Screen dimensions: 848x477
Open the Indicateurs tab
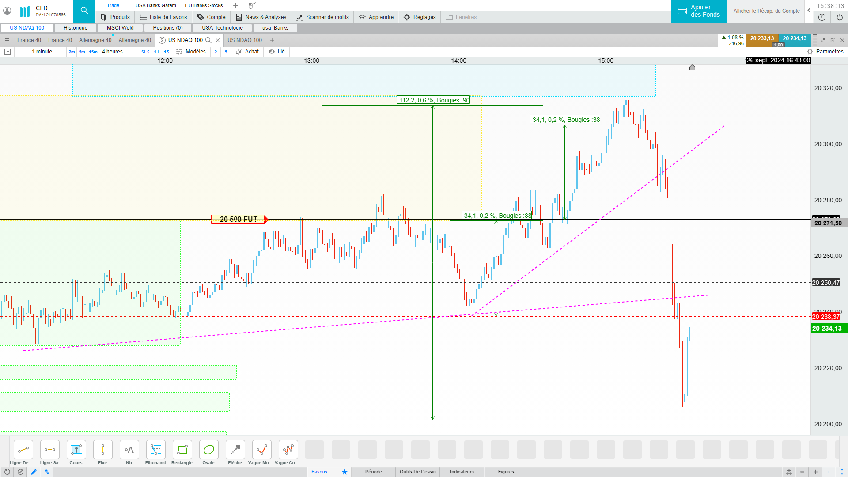point(462,472)
